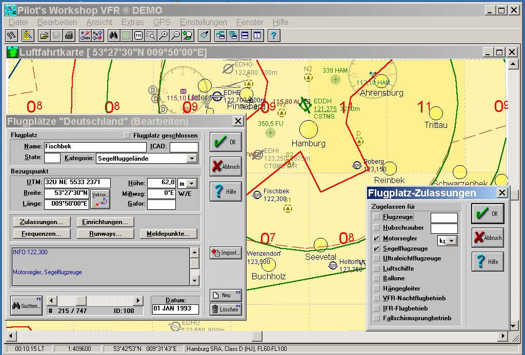Uncheck the Segelflugzeuge checkbox
525x355 pixels.
(x=377, y=249)
